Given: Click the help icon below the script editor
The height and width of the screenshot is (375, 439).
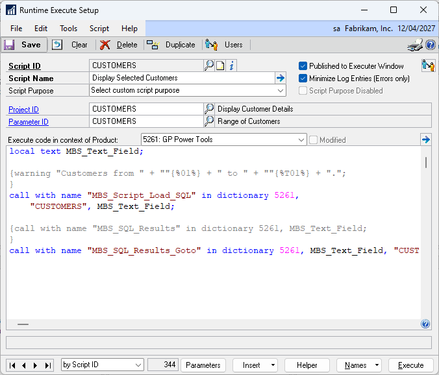Looking at the screenshot, I should coord(425,324).
